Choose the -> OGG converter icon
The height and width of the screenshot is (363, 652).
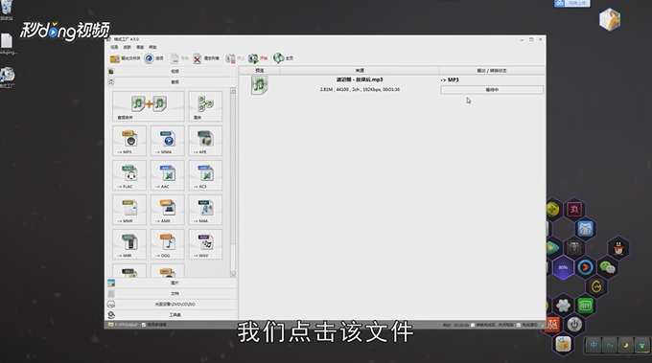(167, 244)
